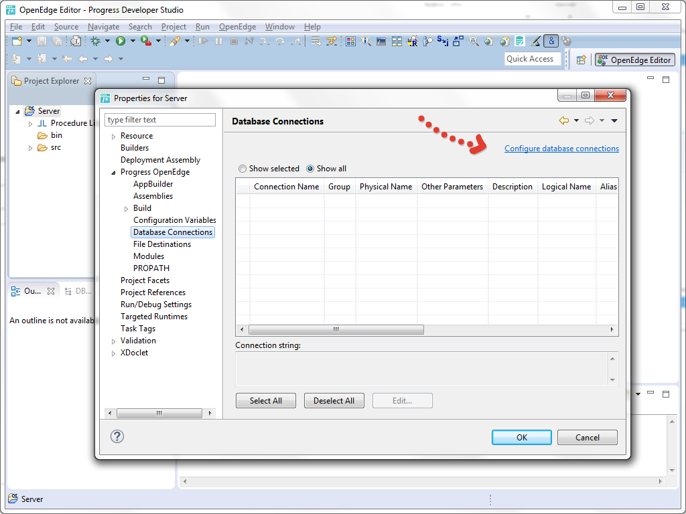Open the Window menu
The width and height of the screenshot is (686, 514).
[x=279, y=27]
